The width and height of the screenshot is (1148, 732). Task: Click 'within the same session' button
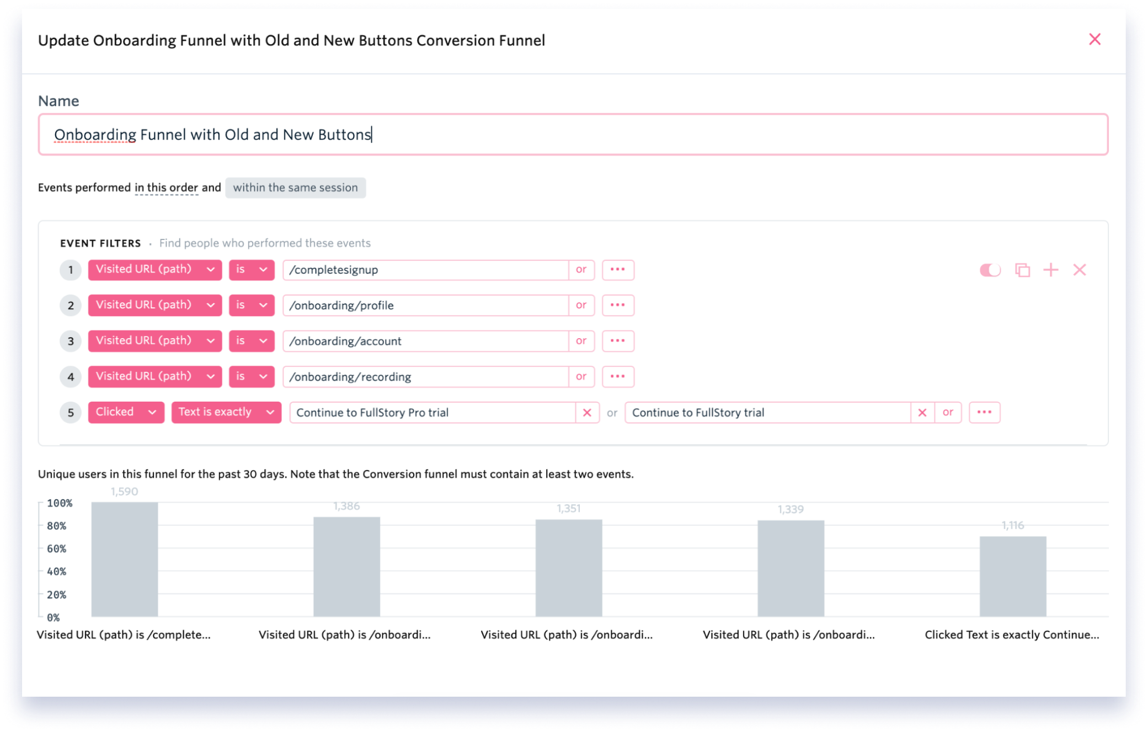295,188
